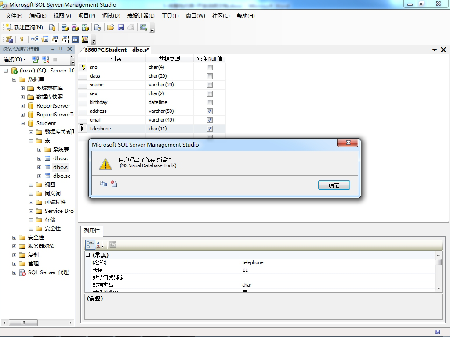This screenshot has height=337, width=450.
Task: Uncheck Allow Nulls for email column
Action: [210, 120]
